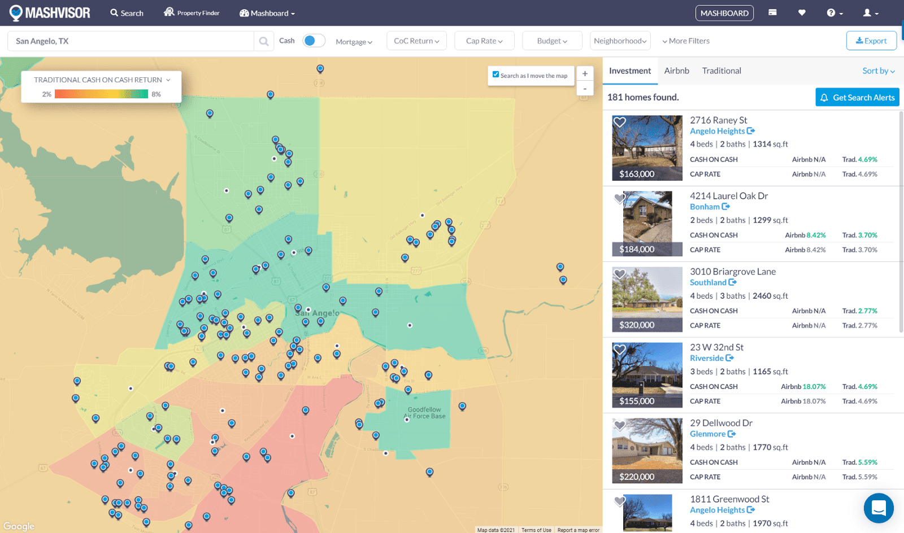Screen dimensions: 904x533
Task: Open the CoC Return filter dropdown
Action: click(416, 41)
